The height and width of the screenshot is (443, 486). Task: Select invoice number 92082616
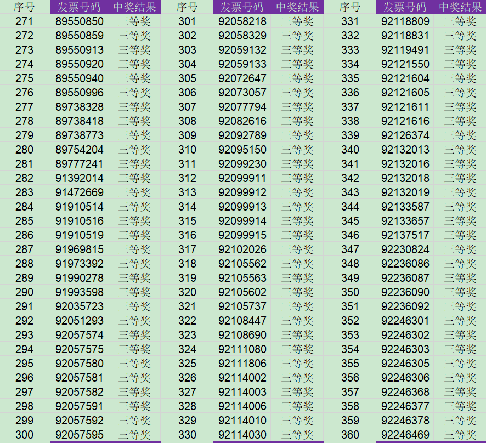(242, 121)
